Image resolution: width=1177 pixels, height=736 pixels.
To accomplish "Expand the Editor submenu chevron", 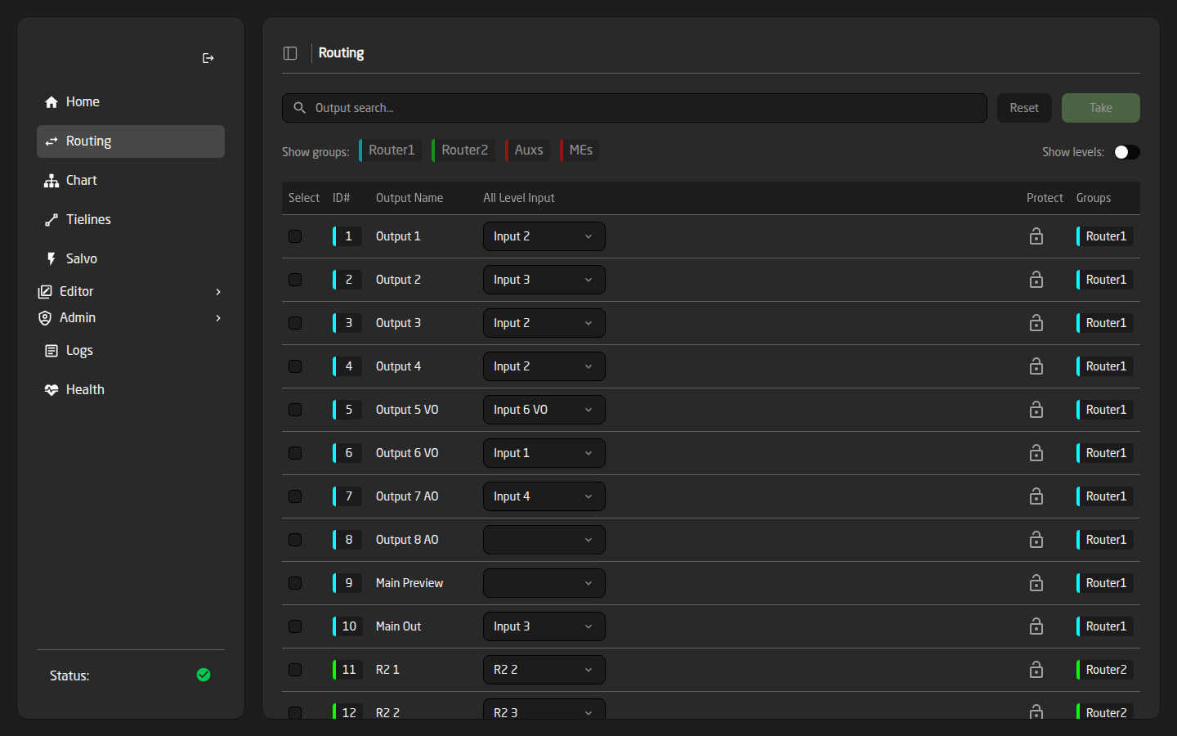I will [x=218, y=292].
